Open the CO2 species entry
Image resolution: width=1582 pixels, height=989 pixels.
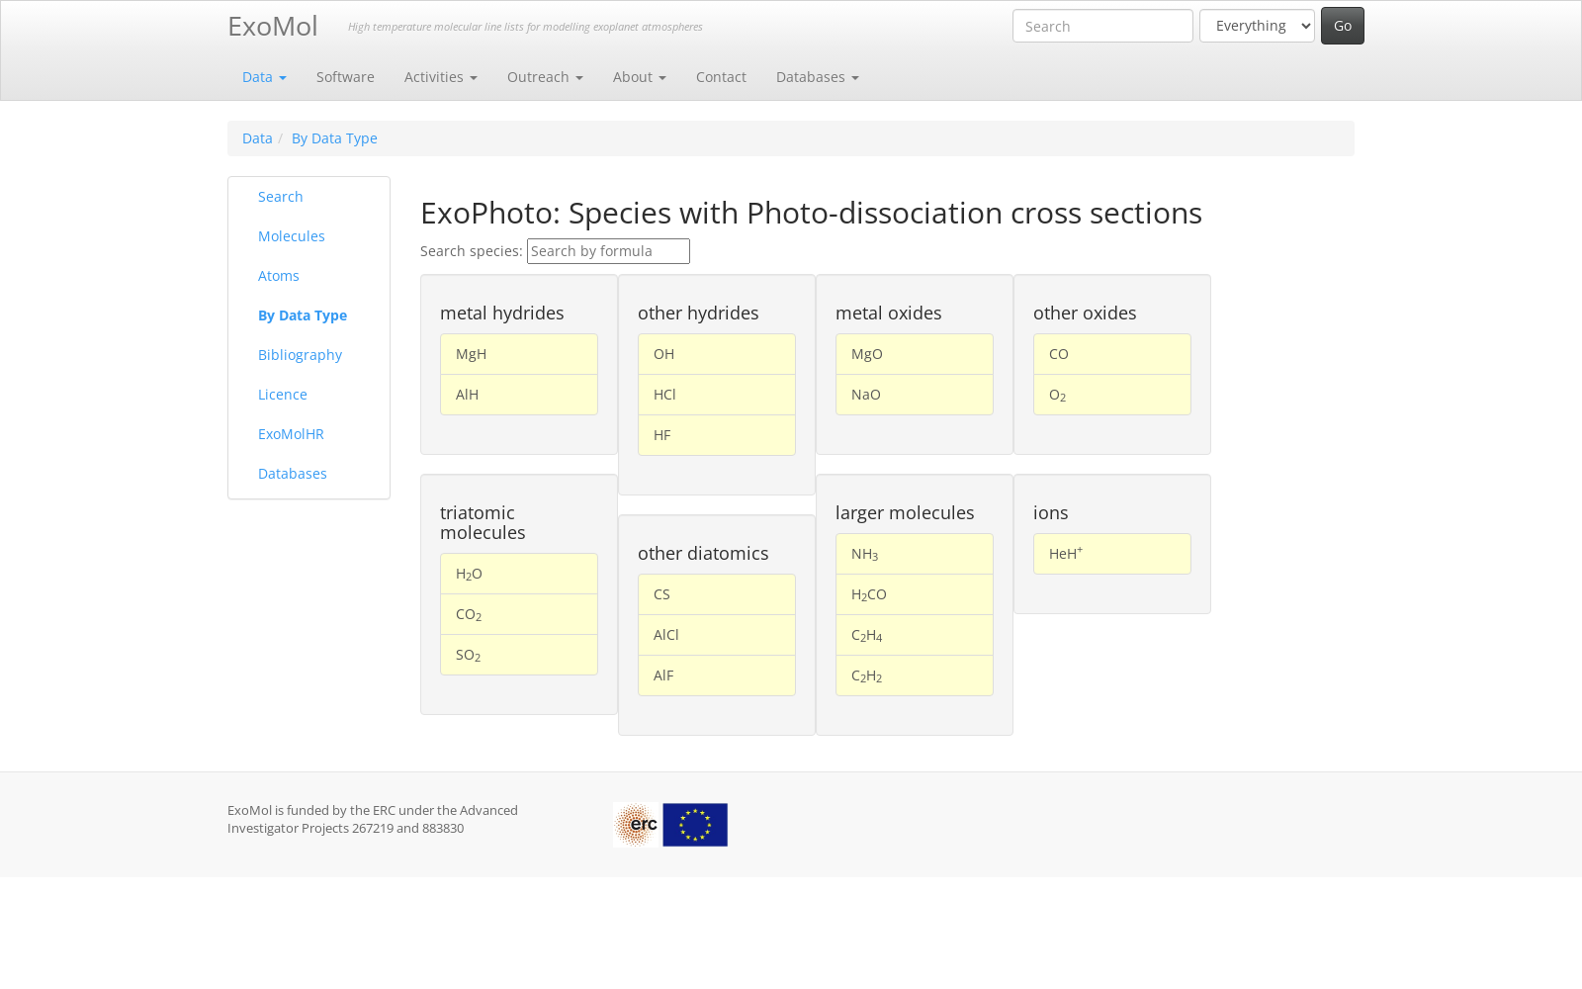pos(519,614)
